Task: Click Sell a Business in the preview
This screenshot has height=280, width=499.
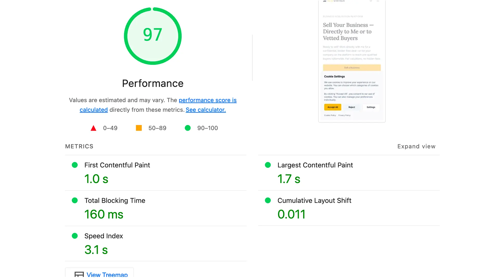Action: (352, 68)
